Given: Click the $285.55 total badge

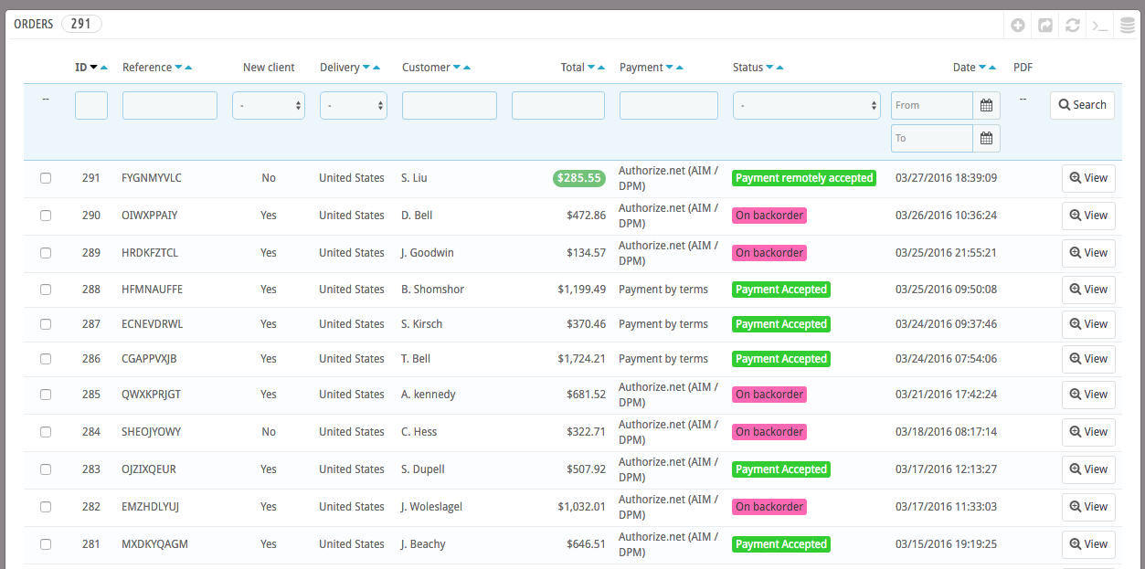Looking at the screenshot, I should 579,178.
